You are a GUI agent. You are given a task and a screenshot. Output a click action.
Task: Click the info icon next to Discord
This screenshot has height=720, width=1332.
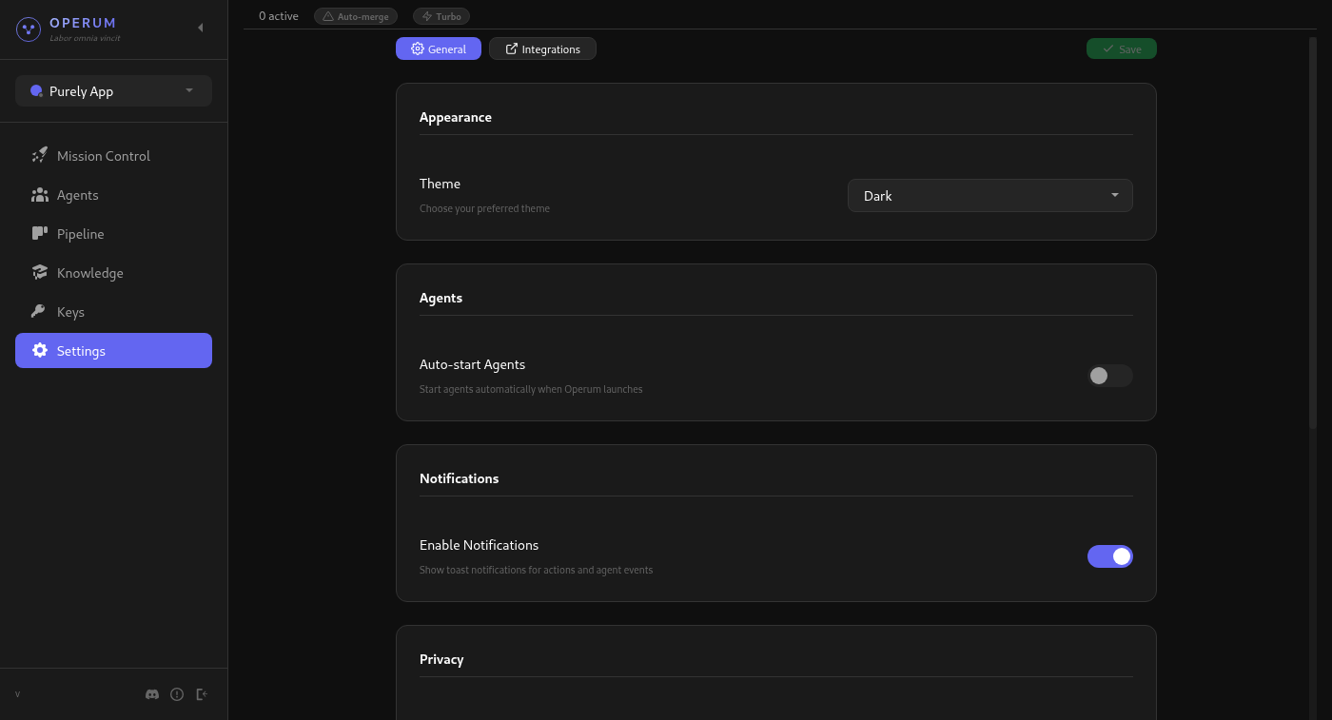pos(177,694)
